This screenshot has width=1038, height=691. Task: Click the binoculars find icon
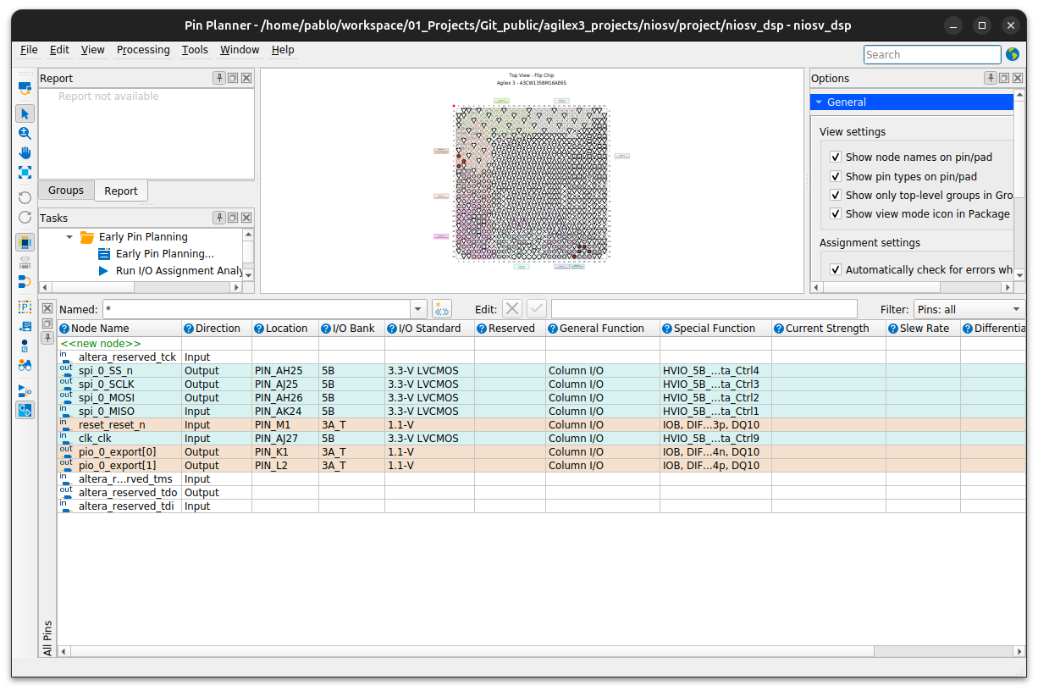click(25, 366)
